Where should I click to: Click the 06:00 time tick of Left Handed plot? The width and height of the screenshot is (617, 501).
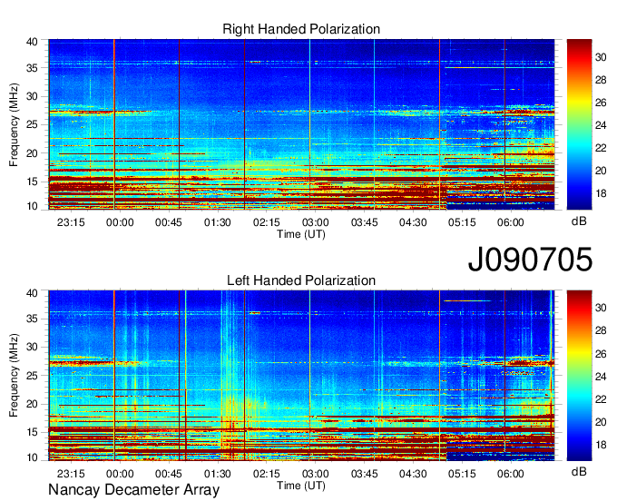(510, 474)
